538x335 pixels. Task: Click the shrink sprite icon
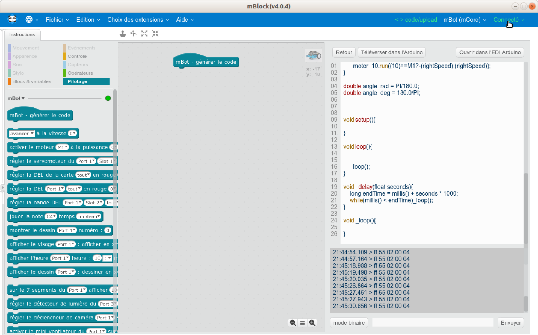click(x=155, y=34)
